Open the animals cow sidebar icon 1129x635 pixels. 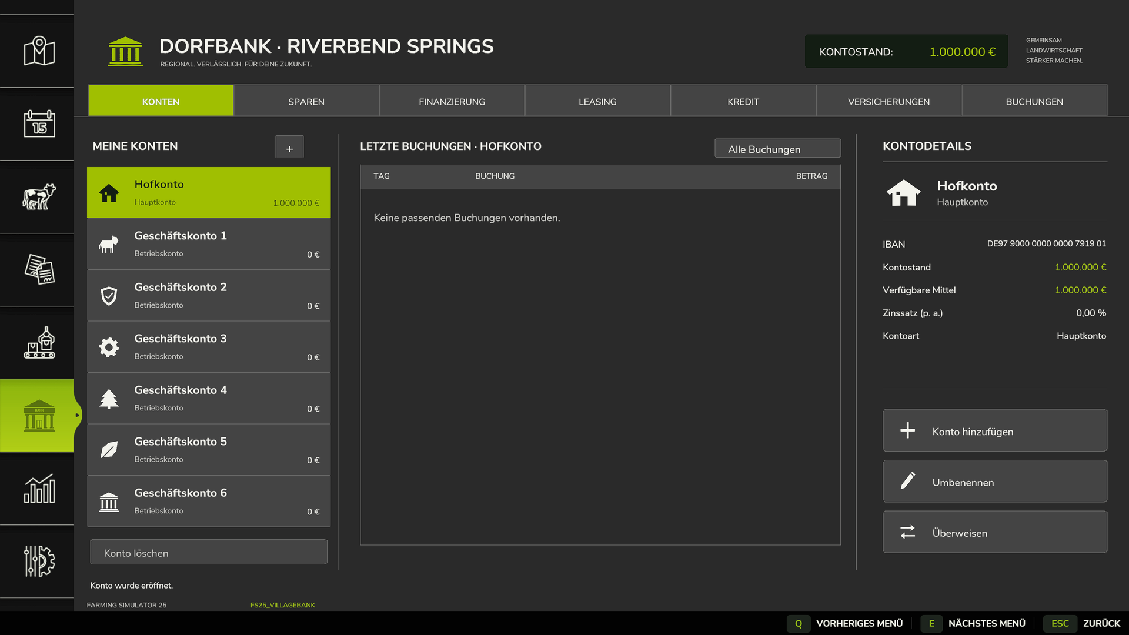click(39, 197)
